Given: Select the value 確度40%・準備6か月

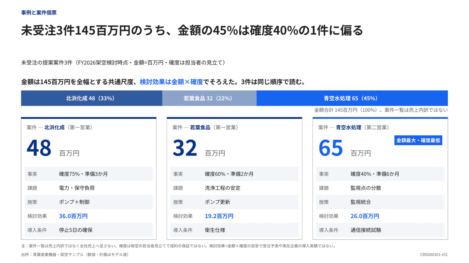Looking at the screenshot, I should click(x=375, y=174).
